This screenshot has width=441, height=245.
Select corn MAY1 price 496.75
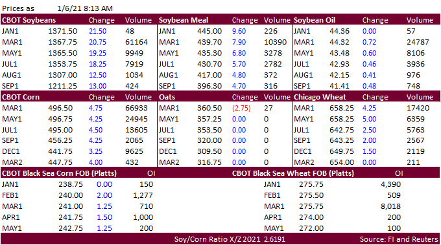pos(60,119)
